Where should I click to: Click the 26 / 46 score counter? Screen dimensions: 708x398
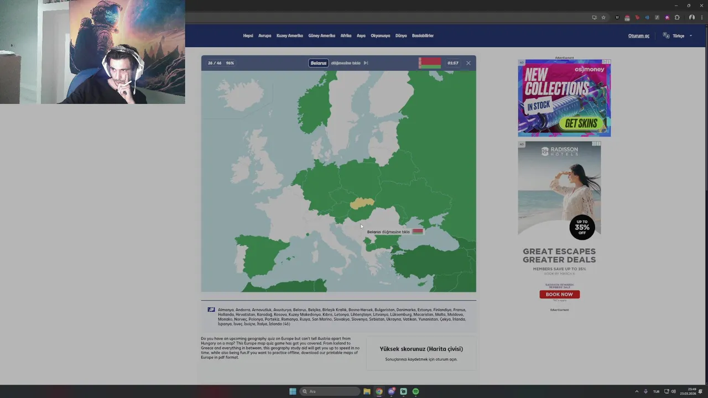(x=215, y=63)
